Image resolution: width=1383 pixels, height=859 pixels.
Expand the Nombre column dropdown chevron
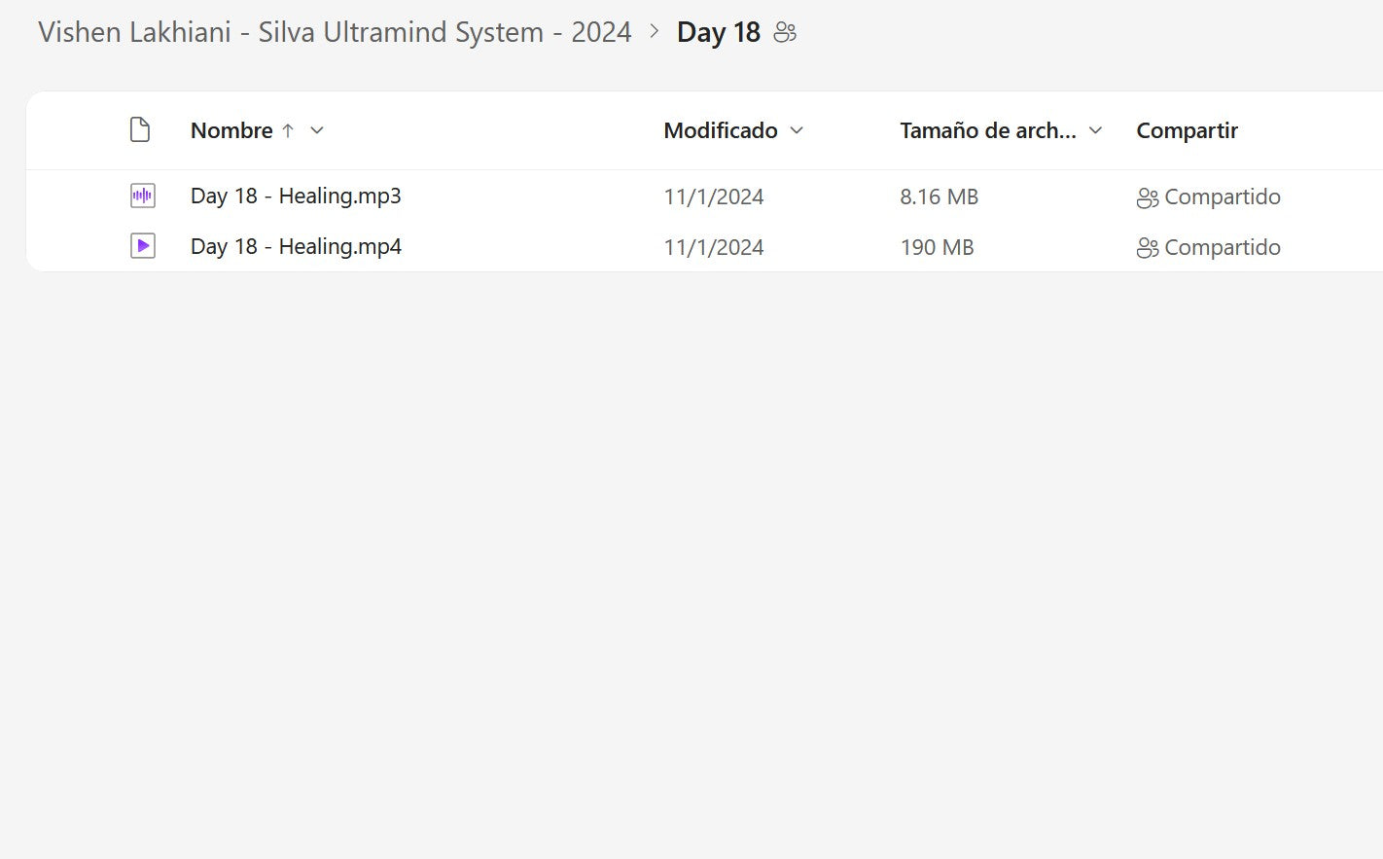[x=317, y=130]
